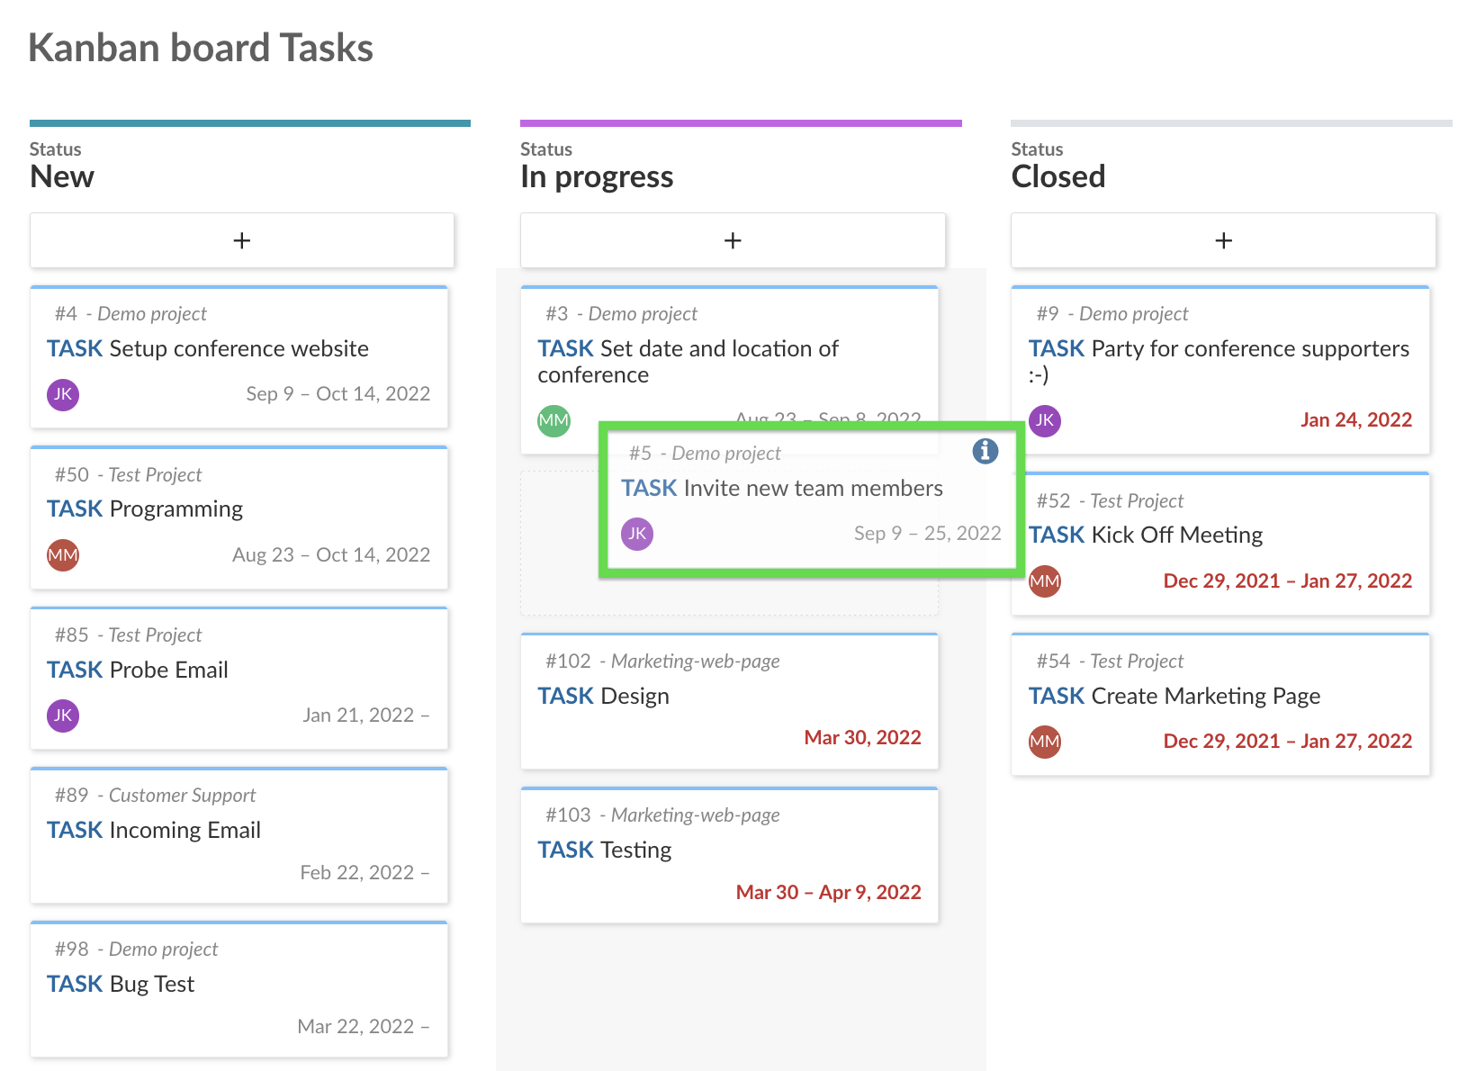The width and height of the screenshot is (1476, 1071).
Task: Click the purple color bar above In progress
Action: coord(741,123)
